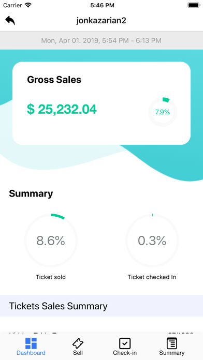The width and height of the screenshot is (203, 360).
Task: Tap the 0.3% ticket checked in circle
Action: tap(152, 241)
